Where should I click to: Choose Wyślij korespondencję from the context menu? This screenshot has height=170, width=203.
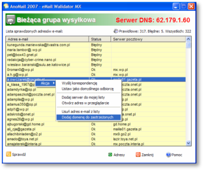coord(79,83)
